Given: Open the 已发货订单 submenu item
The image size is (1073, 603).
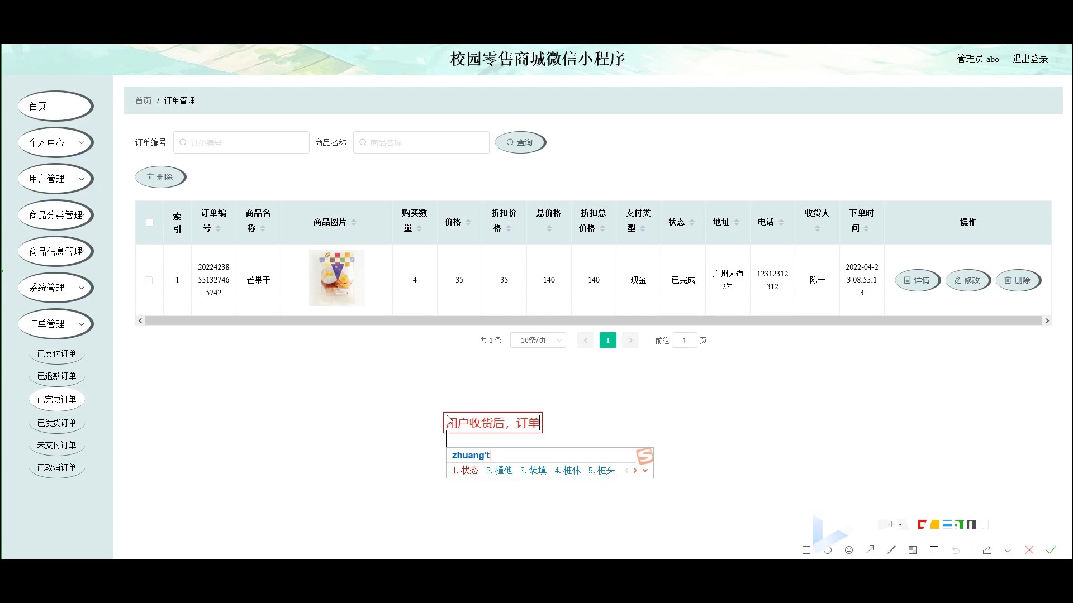Looking at the screenshot, I should click(56, 423).
